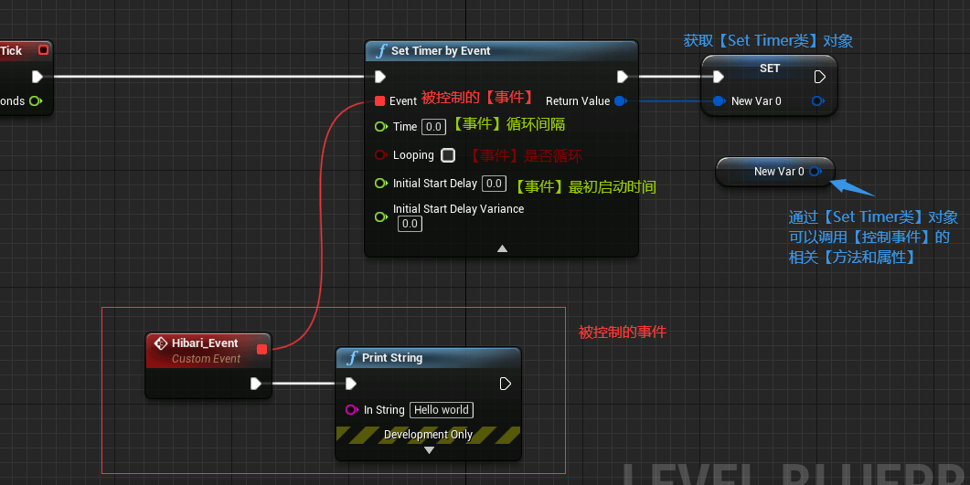The image size is (970, 485).
Task: Select the New Var 0 getter node
Action: [x=775, y=171]
